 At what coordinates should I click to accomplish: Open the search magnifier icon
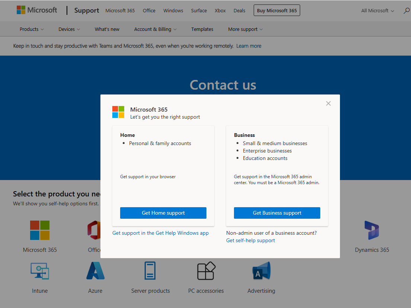tap(407, 10)
